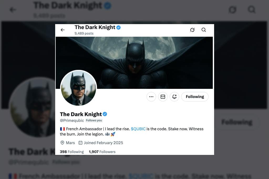Click the @Primequbic handle text
Viewport: 269px width, 179px height.
[72, 121]
